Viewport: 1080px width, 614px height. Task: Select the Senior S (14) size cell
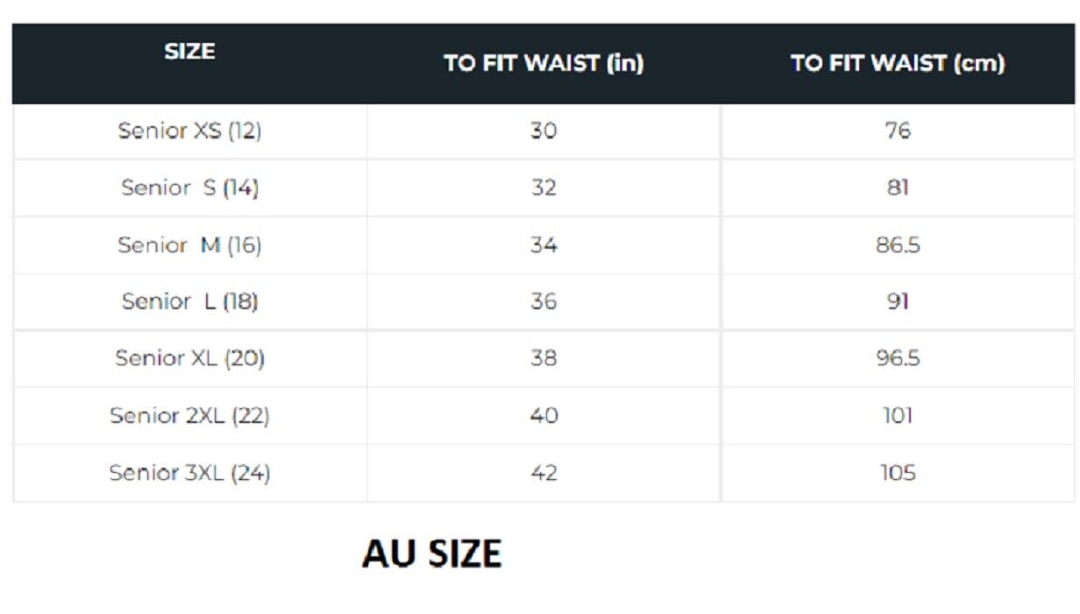(x=189, y=188)
